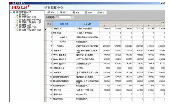Collapse the 销售预算管理 root node
Screen dimensions: 181x106
pyautogui.click(x=11, y=12)
